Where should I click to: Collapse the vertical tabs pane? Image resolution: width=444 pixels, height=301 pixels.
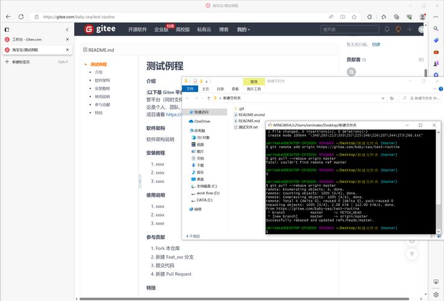67,29
